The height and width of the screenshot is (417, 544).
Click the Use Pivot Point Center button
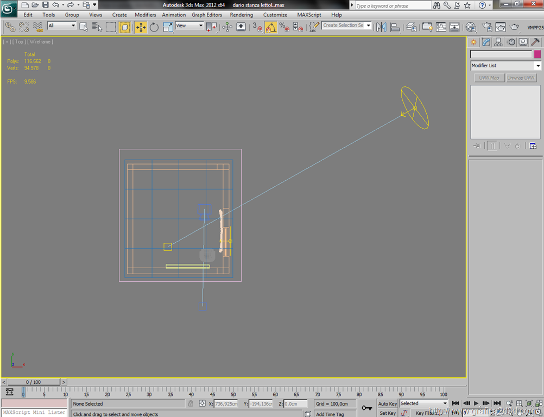point(211,27)
